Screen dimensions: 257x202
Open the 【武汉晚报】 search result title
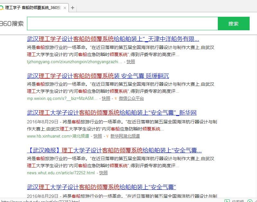point(114,150)
